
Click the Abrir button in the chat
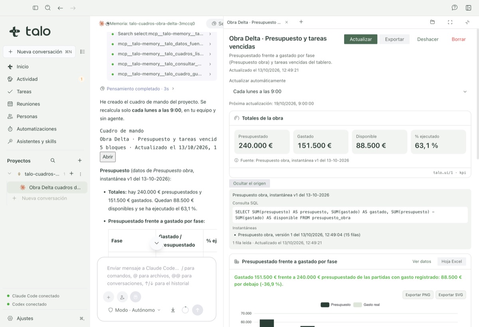click(x=108, y=157)
